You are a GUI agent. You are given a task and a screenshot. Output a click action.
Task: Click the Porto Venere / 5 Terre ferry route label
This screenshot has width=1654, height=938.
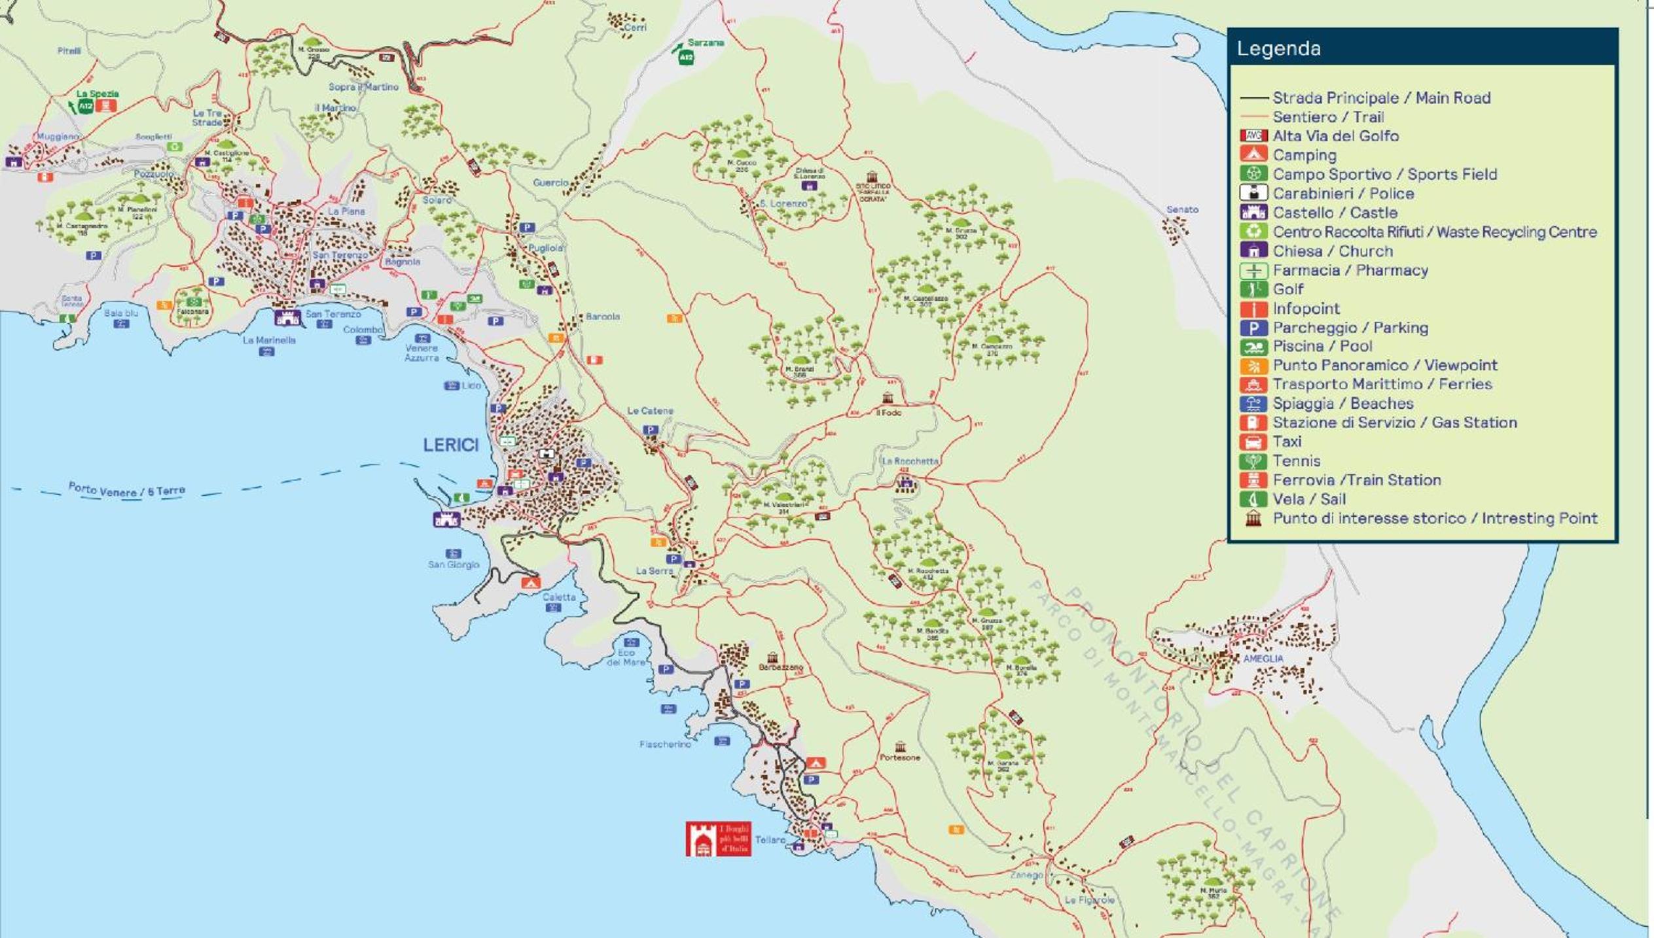pos(127,490)
